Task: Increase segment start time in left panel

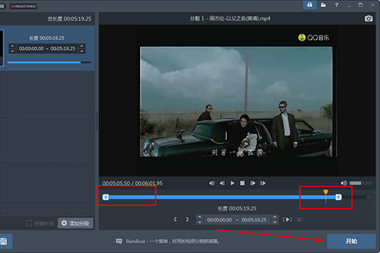Action: 13,46
